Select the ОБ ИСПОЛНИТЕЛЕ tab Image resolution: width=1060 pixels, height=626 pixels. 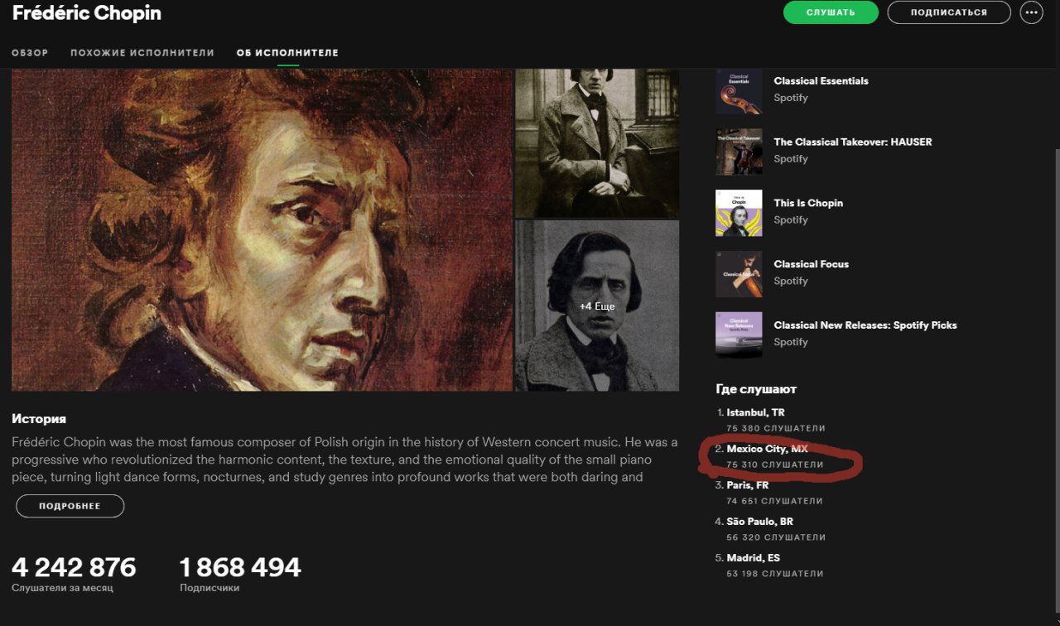(x=287, y=53)
